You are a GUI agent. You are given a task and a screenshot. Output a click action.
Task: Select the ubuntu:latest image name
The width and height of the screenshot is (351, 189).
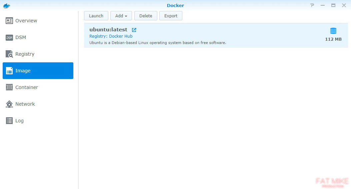point(108,30)
